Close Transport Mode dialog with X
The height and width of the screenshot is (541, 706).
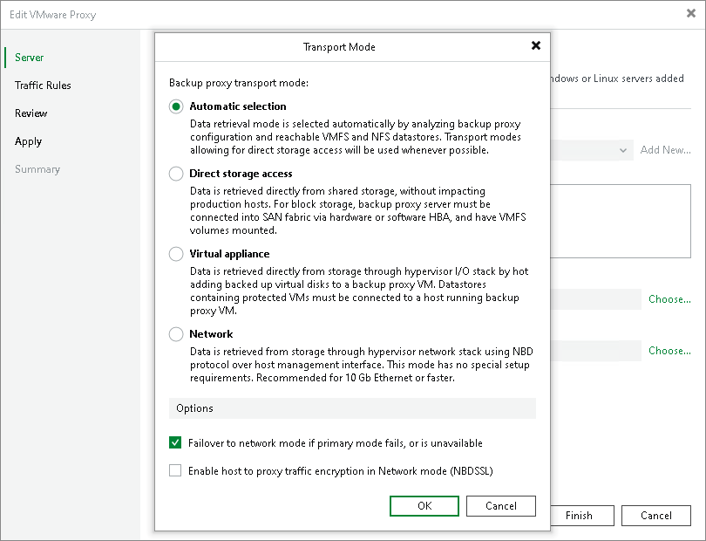click(536, 45)
